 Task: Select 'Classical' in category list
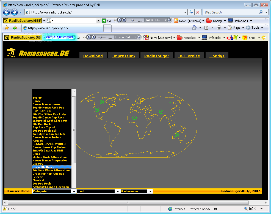tap(52, 180)
